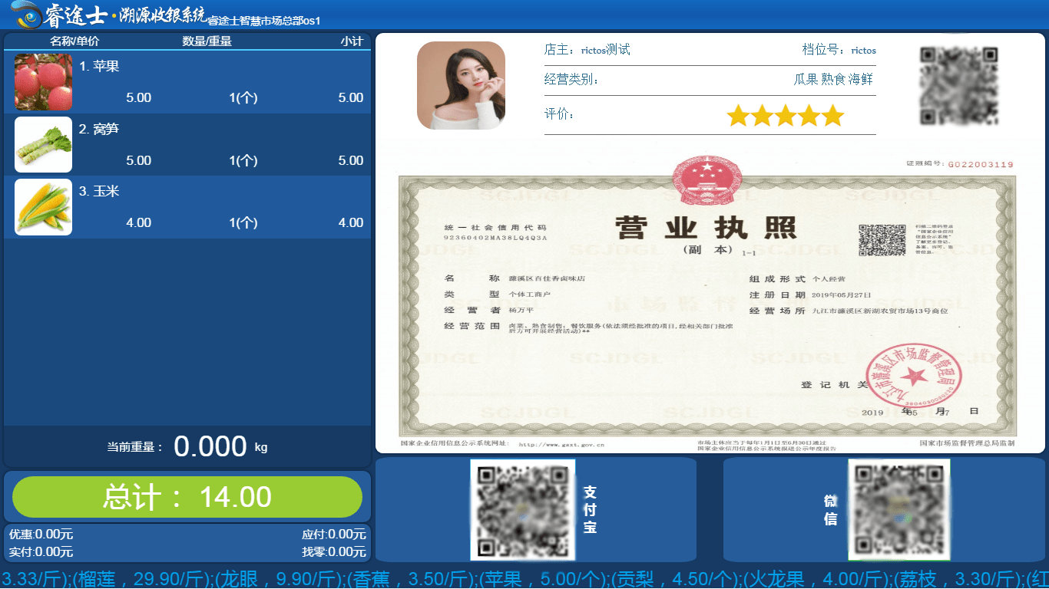Click the 经营类别 瓜果 熟食 海鲜 text

[x=710, y=79]
